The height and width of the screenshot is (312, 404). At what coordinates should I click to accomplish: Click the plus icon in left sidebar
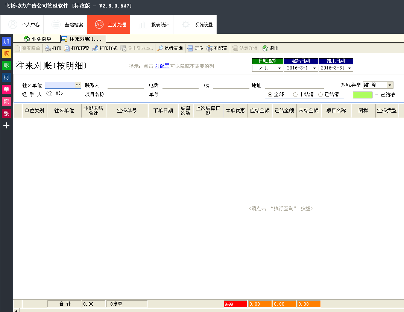click(x=6, y=125)
